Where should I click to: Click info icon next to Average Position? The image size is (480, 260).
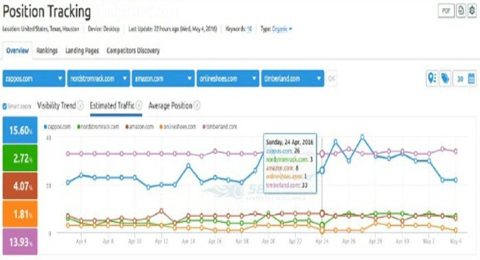(x=197, y=105)
